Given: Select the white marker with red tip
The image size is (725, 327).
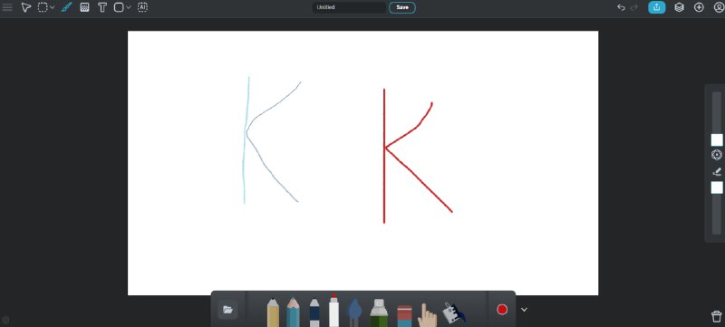Looking at the screenshot, I should 333,311.
